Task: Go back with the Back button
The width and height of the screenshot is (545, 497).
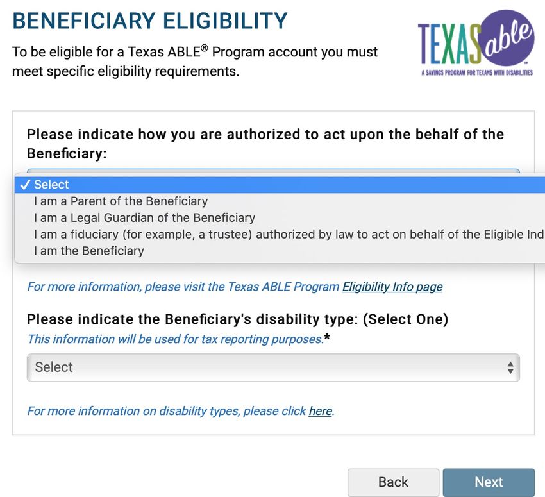Action: tap(394, 482)
